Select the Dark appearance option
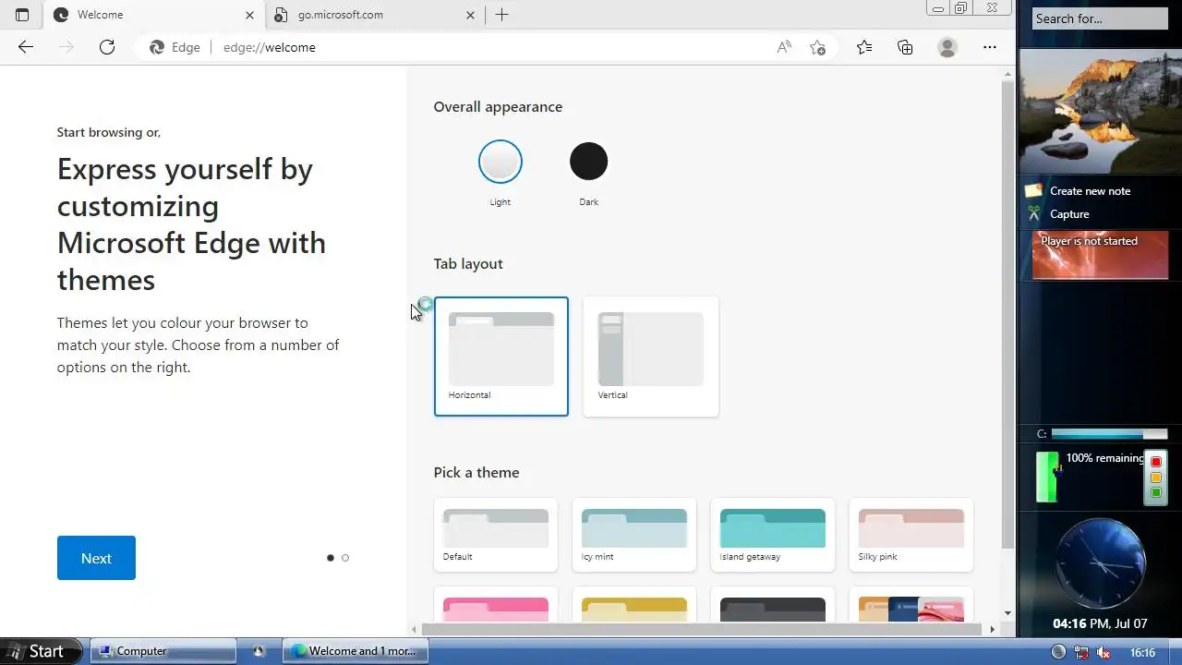1182x665 pixels. (589, 163)
